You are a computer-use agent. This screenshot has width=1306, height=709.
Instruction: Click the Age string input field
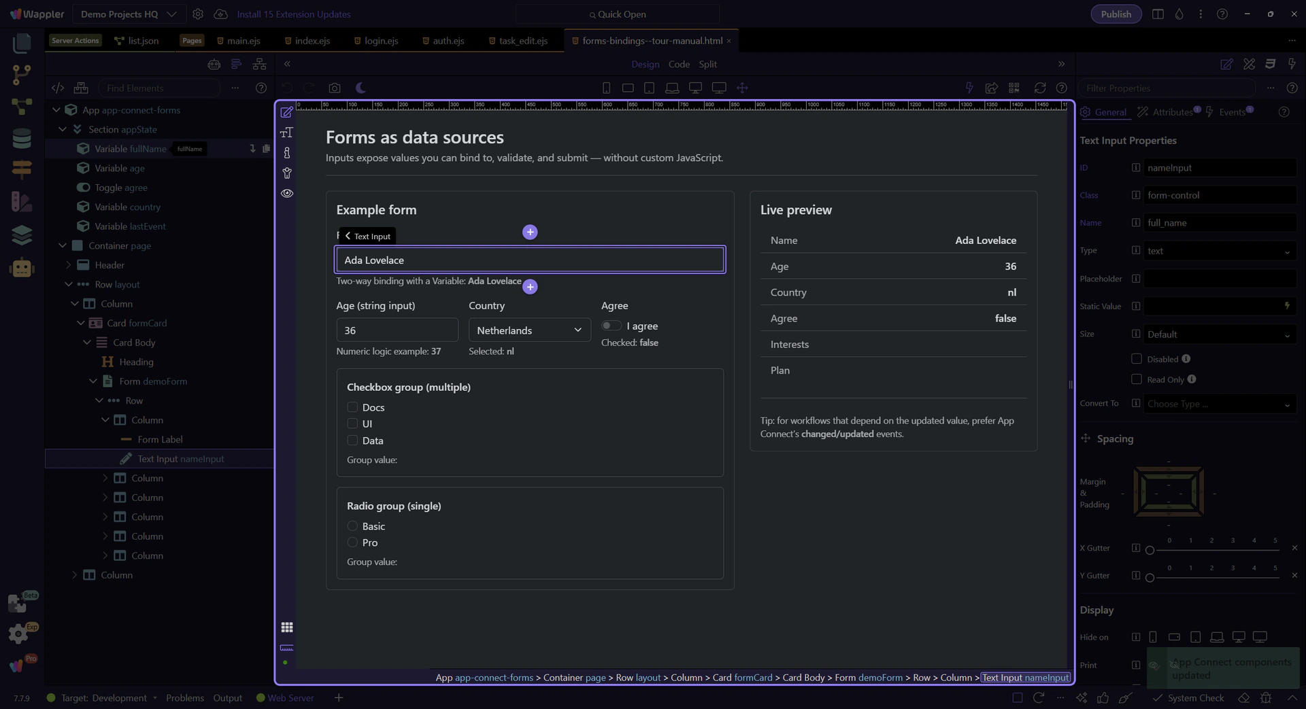(x=397, y=330)
